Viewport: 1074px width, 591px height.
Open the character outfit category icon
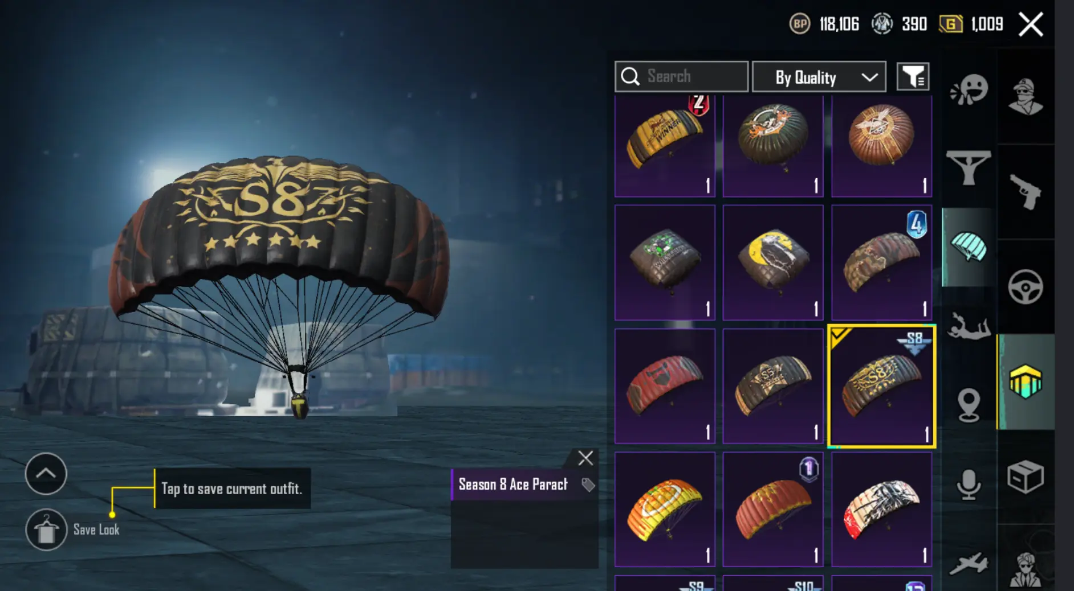[x=1025, y=96]
